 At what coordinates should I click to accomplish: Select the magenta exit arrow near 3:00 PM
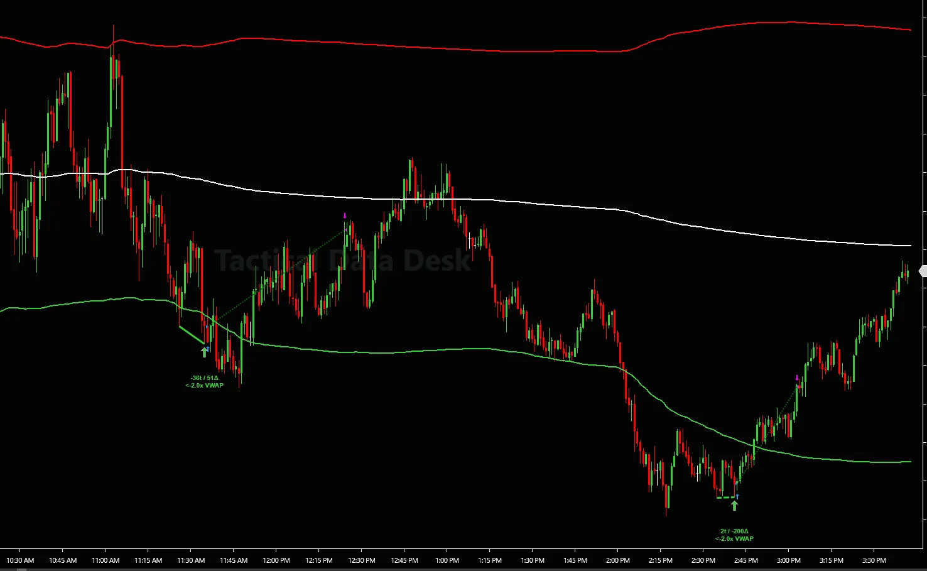797,378
